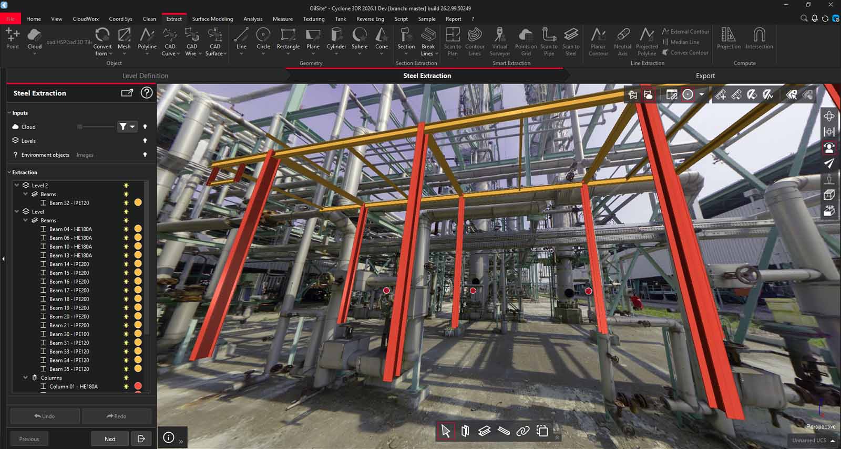Open the Mesh tool

click(124, 41)
